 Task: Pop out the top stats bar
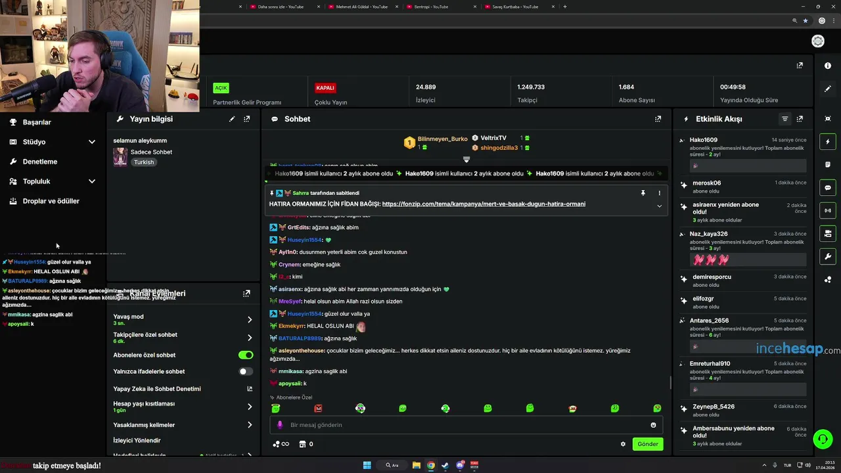tap(800, 65)
